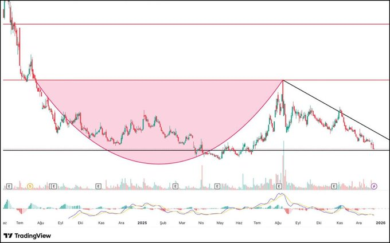Click the E earnings marker above May 2025
The width and height of the screenshot is (390, 243).
click(217, 186)
